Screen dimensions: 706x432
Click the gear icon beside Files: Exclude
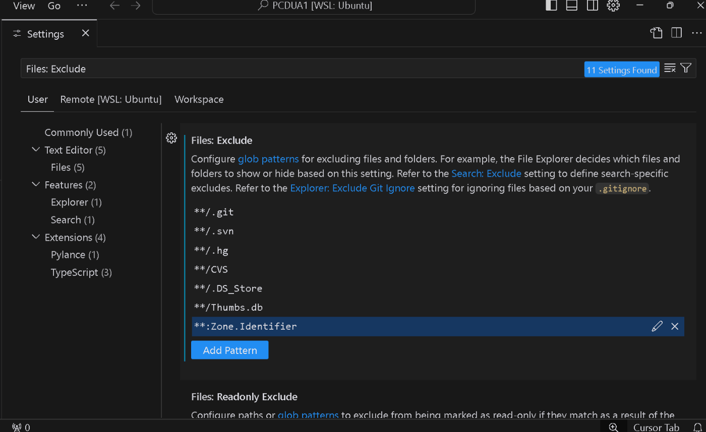tap(171, 137)
